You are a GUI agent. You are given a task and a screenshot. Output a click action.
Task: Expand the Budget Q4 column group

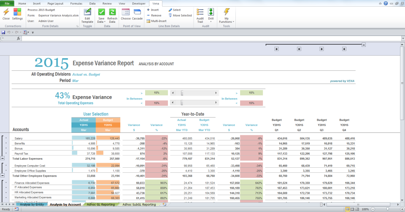(x=344, y=49)
